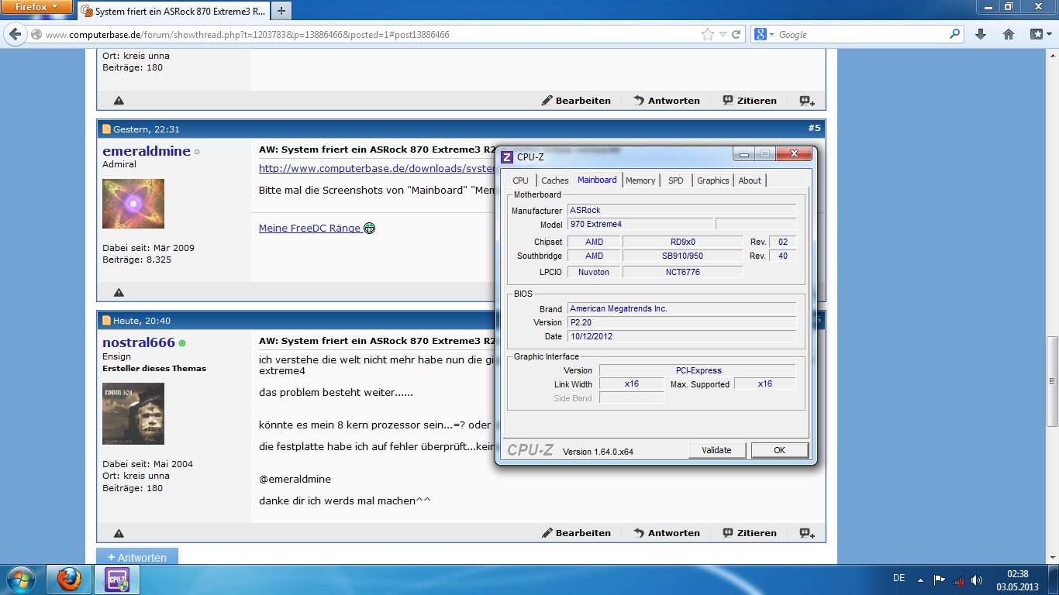Click the Firefox taskbar icon
The width and height of the screenshot is (1059, 595).
(x=69, y=580)
